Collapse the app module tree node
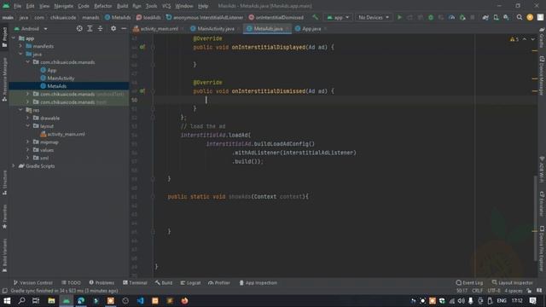Viewport: 546px width, 307px height. click(x=14, y=38)
